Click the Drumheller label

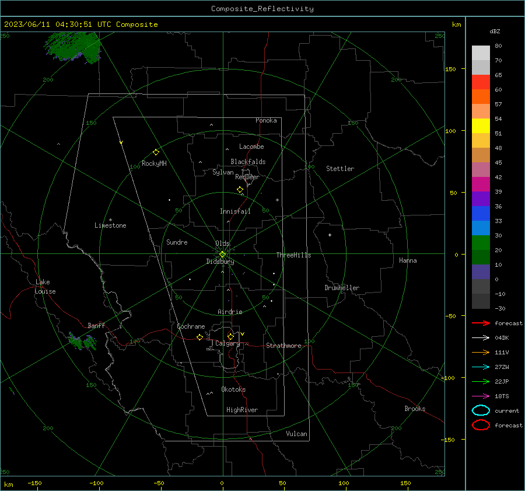[342, 288]
